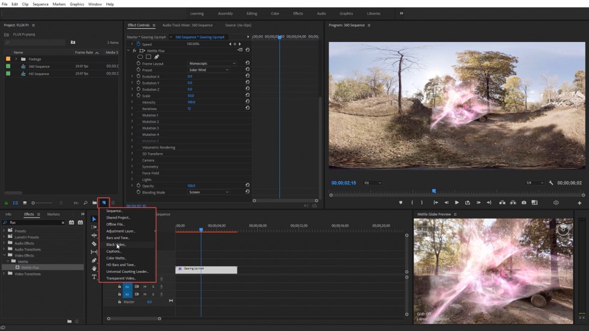This screenshot has width=589, height=331.
Task: Create an ellipse mask for Mettle Flux
Action: coord(140,57)
